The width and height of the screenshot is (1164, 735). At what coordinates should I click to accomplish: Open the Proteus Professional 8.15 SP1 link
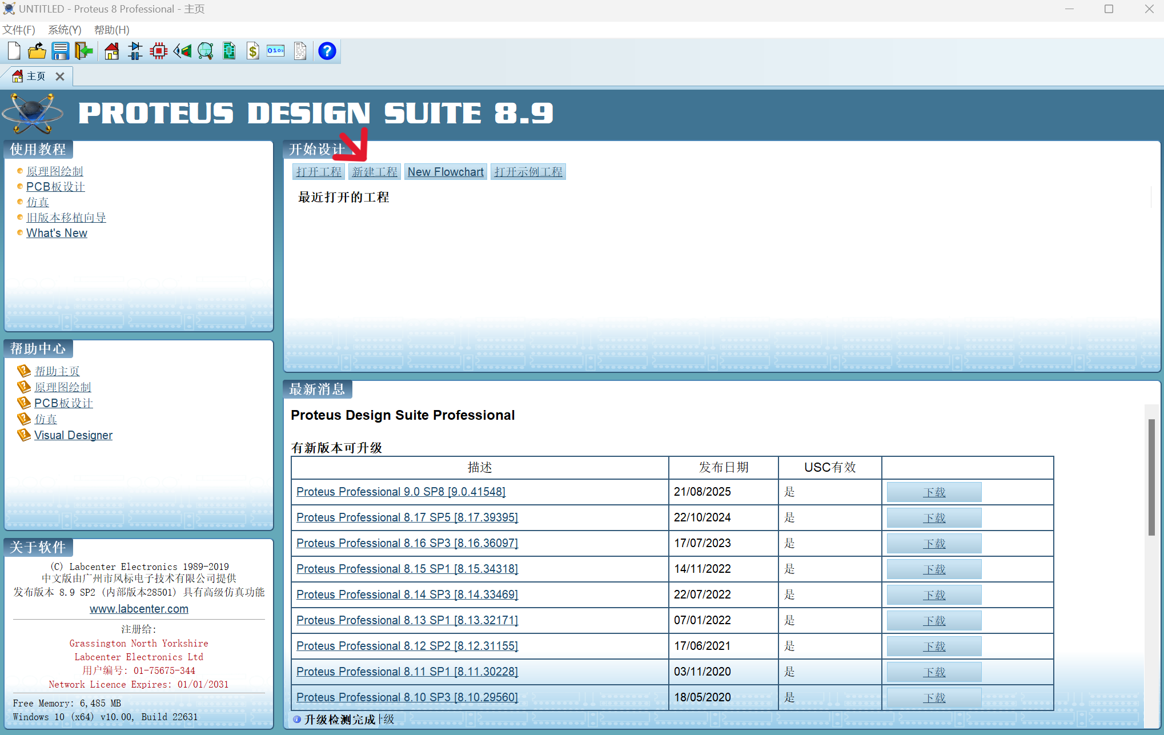click(x=407, y=569)
